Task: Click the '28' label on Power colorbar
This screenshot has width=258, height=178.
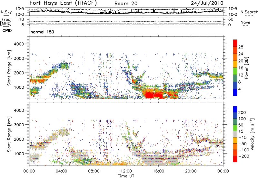Action: [x=241, y=47]
